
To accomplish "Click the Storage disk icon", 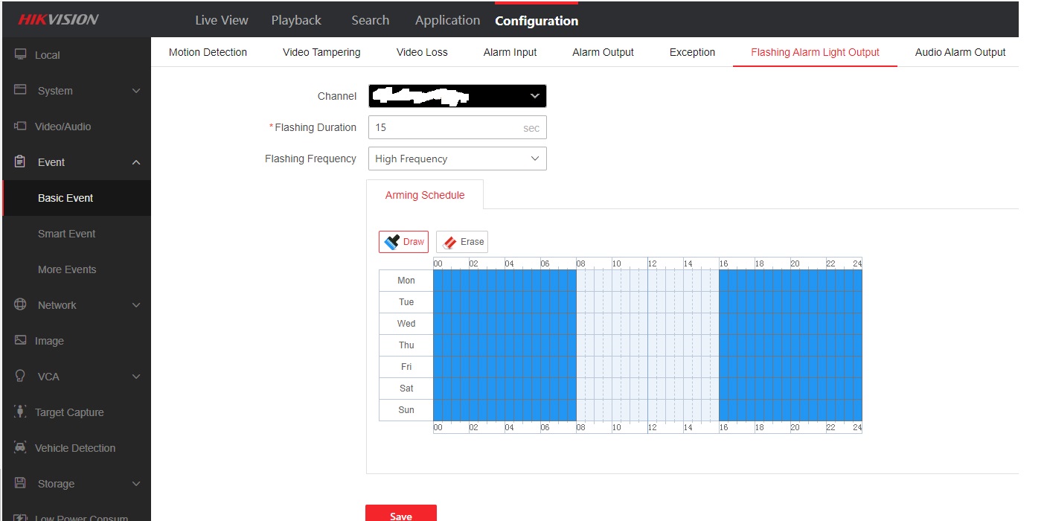I will pyautogui.click(x=20, y=484).
